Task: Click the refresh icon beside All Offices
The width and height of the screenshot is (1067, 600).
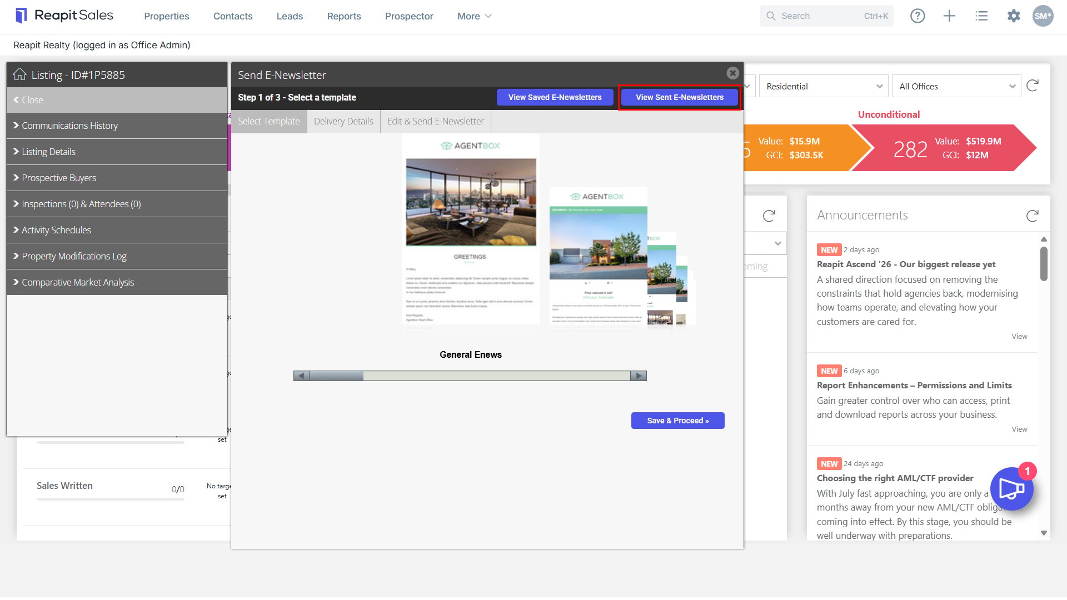Action: tap(1032, 86)
